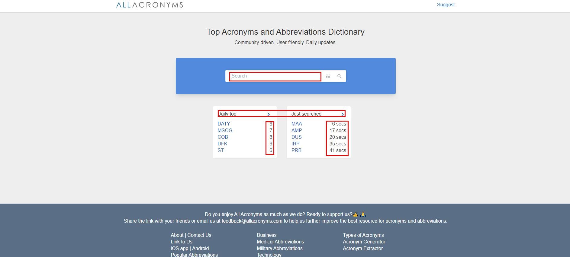Open the AMP acronym link

click(x=297, y=131)
